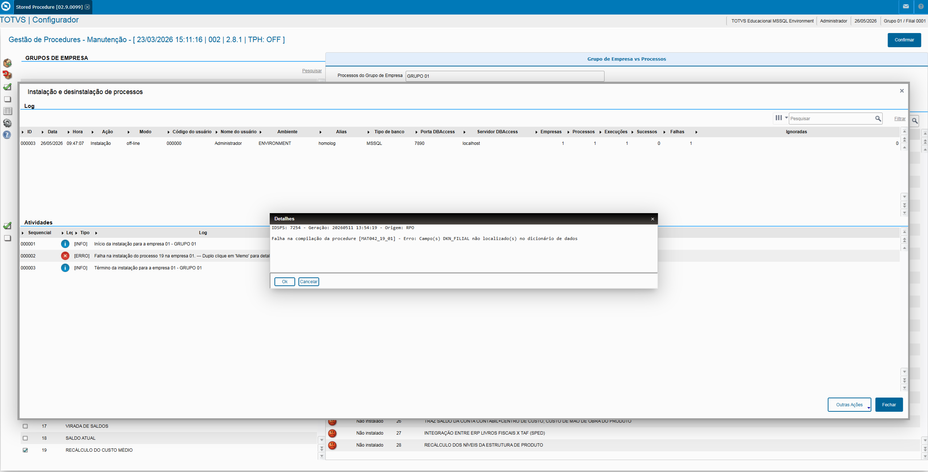The image size is (928, 472).
Task: Open the help icon in top blue bar
Action: pos(921,7)
